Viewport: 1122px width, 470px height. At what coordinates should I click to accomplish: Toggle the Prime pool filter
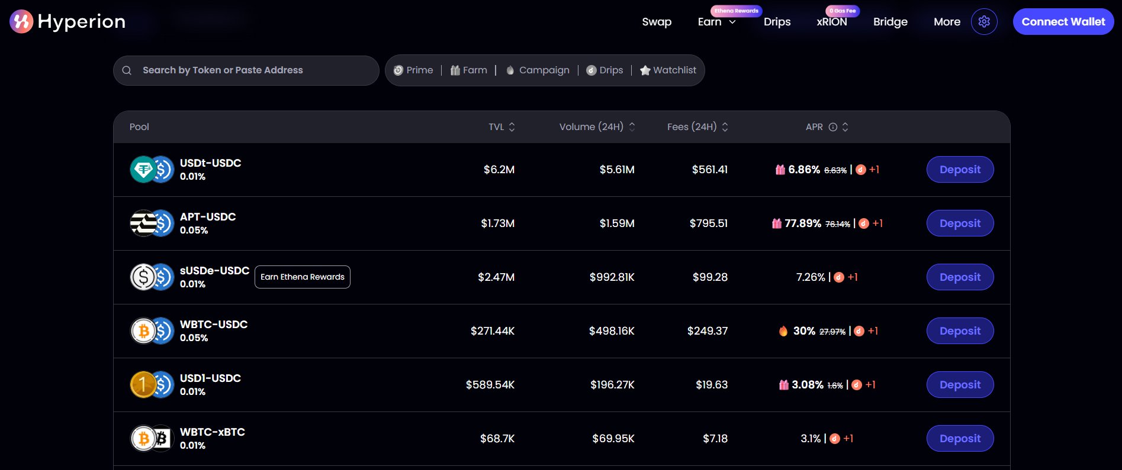pyautogui.click(x=413, y=70)
